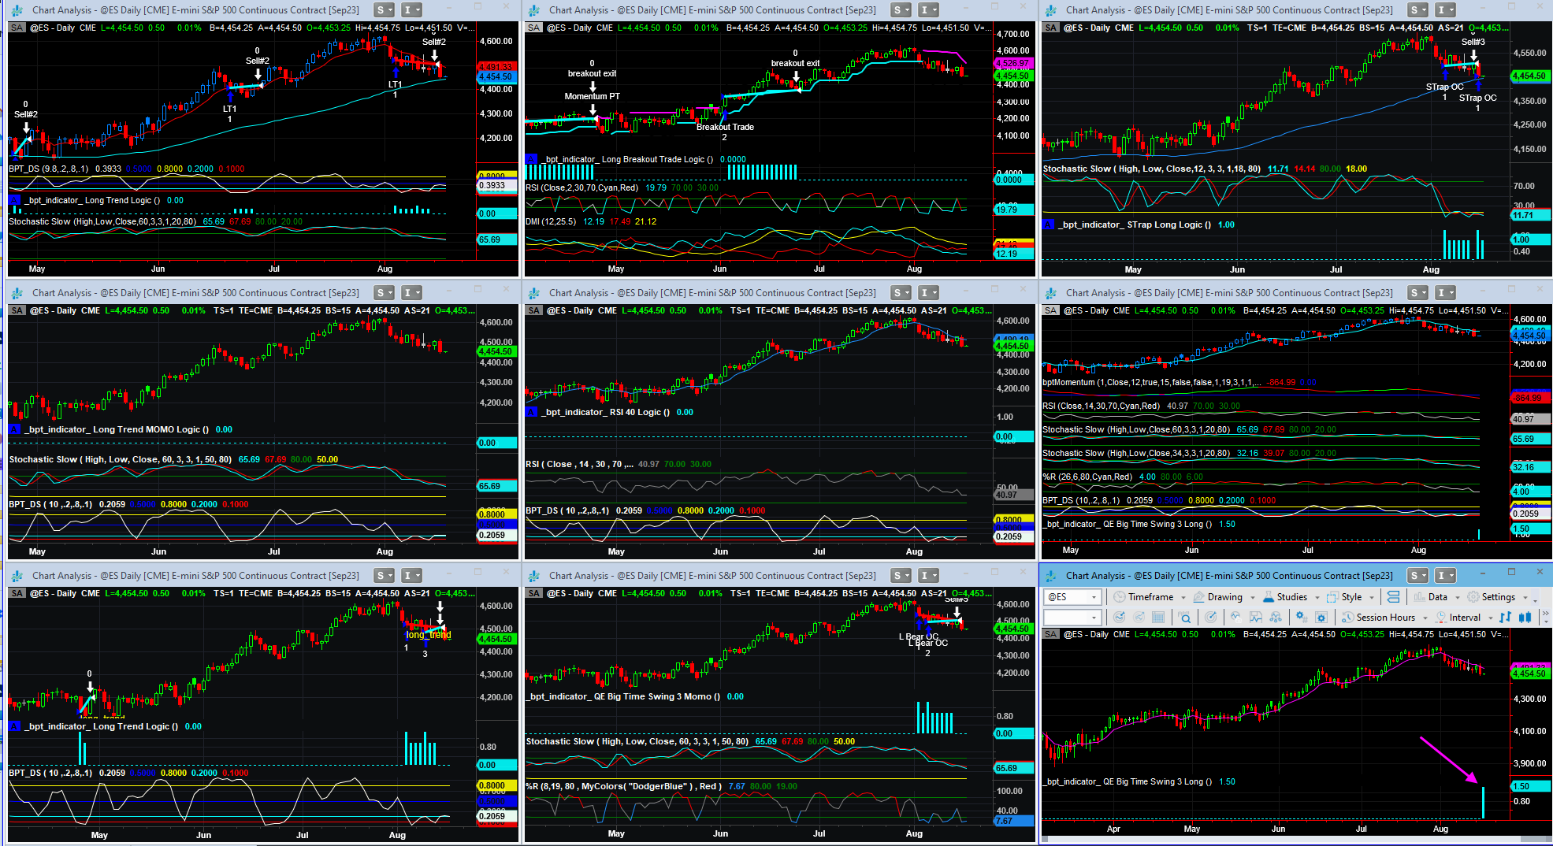Click the radar target icon in the toolbar

point(1211,618)
